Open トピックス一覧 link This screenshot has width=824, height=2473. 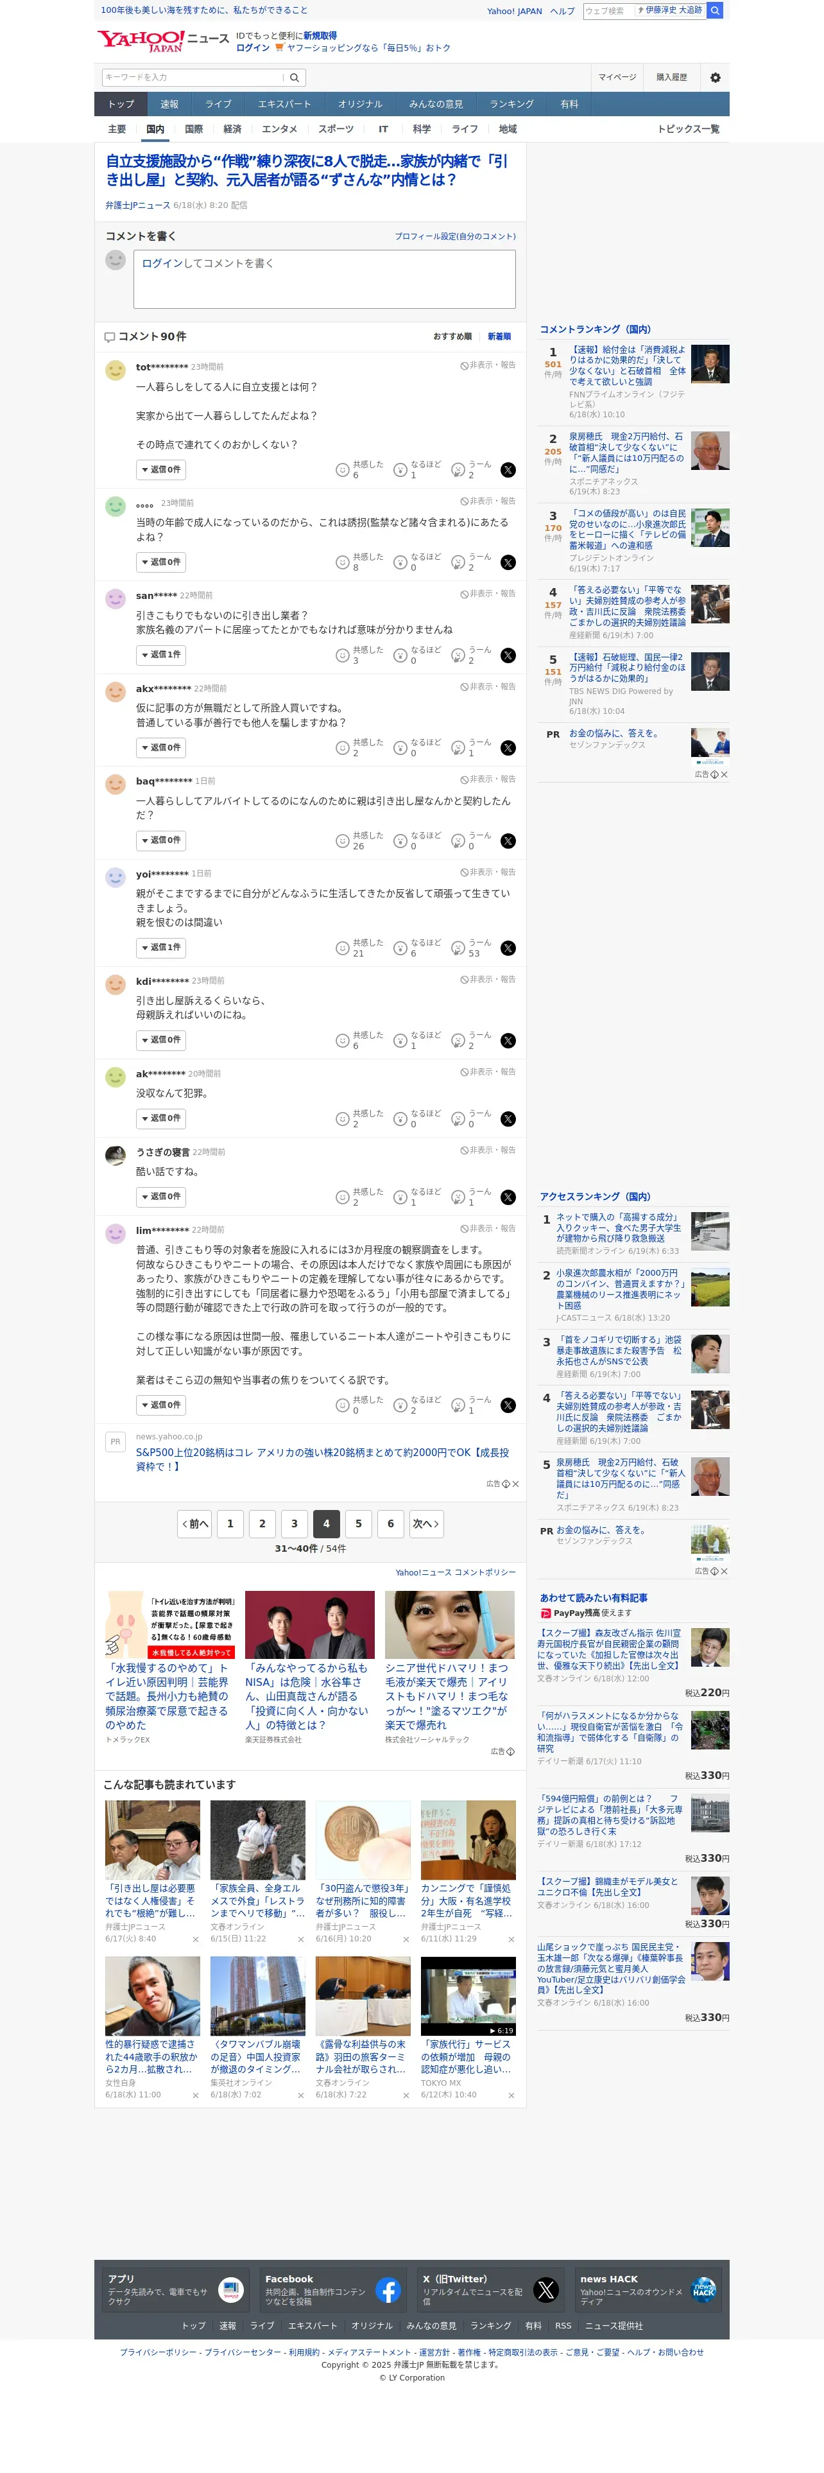click(688, 130)
